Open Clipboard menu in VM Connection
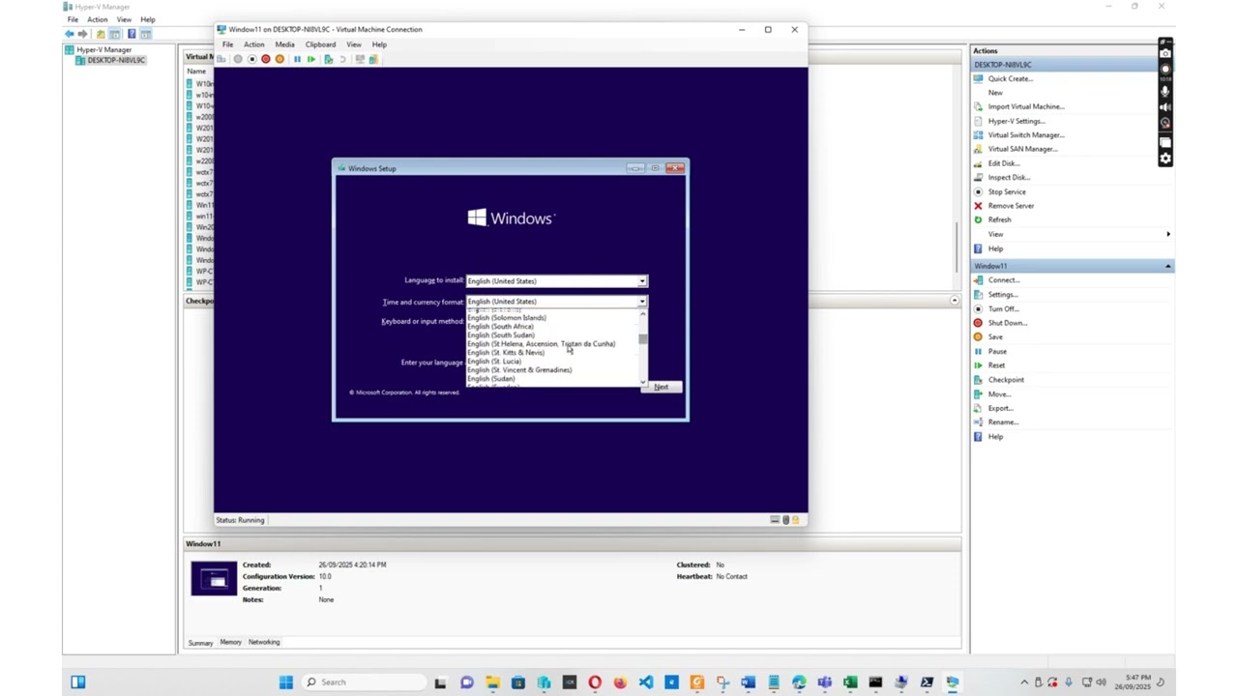Viewport: 1238px width, 696px height. pos(320,44)
